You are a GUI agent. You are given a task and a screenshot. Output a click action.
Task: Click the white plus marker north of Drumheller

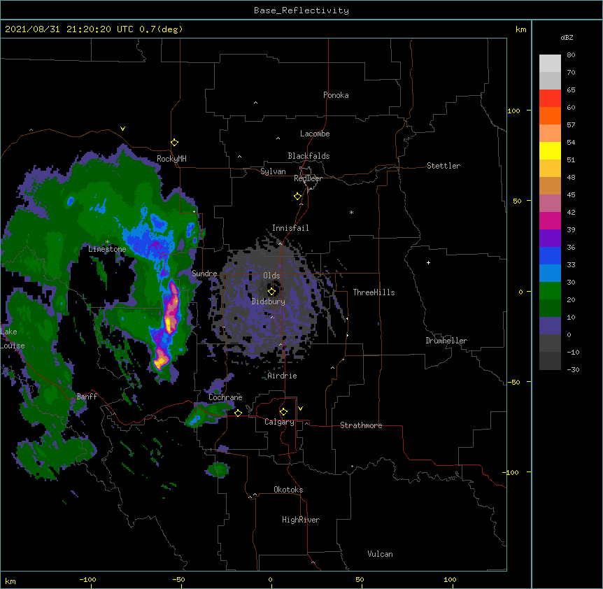[x=428, y=262]
